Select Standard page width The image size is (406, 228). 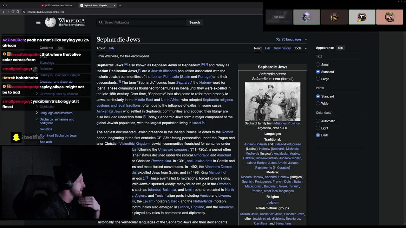pyautogui.click(x=318, y=96)
